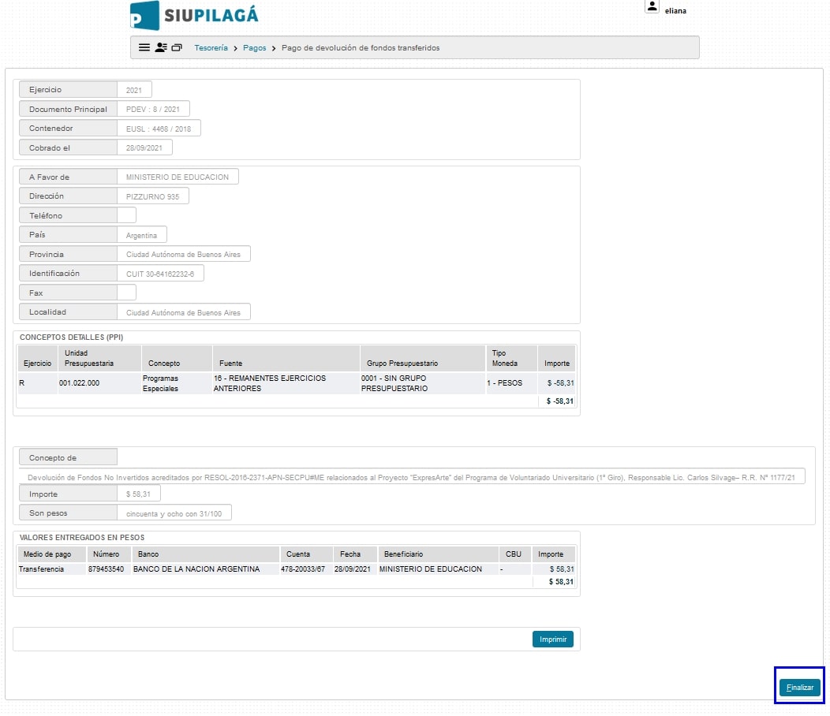Open the hamburger menu icon
Screen dimensions: 830x716
pos(144,47)
